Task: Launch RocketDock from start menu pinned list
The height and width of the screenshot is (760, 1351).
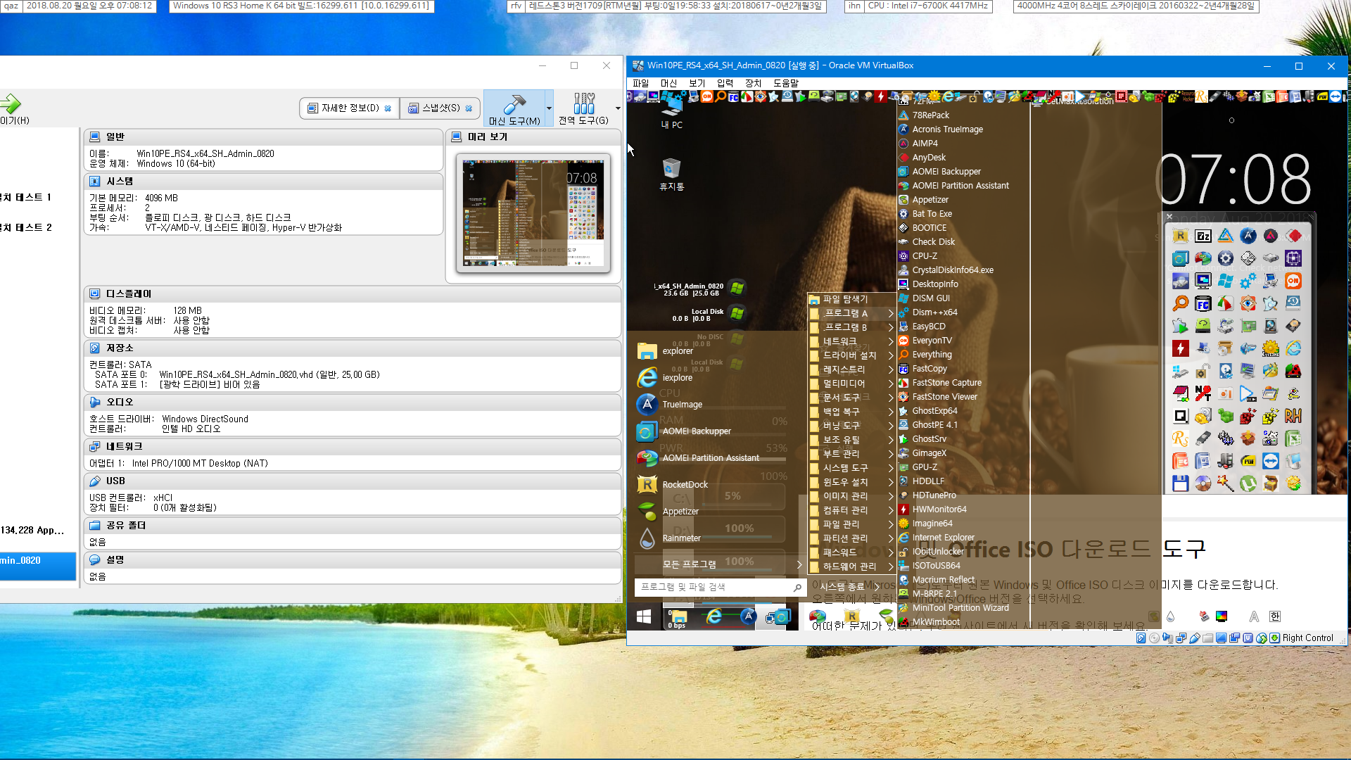Action: pyautogui.click(x=685, y=485)
